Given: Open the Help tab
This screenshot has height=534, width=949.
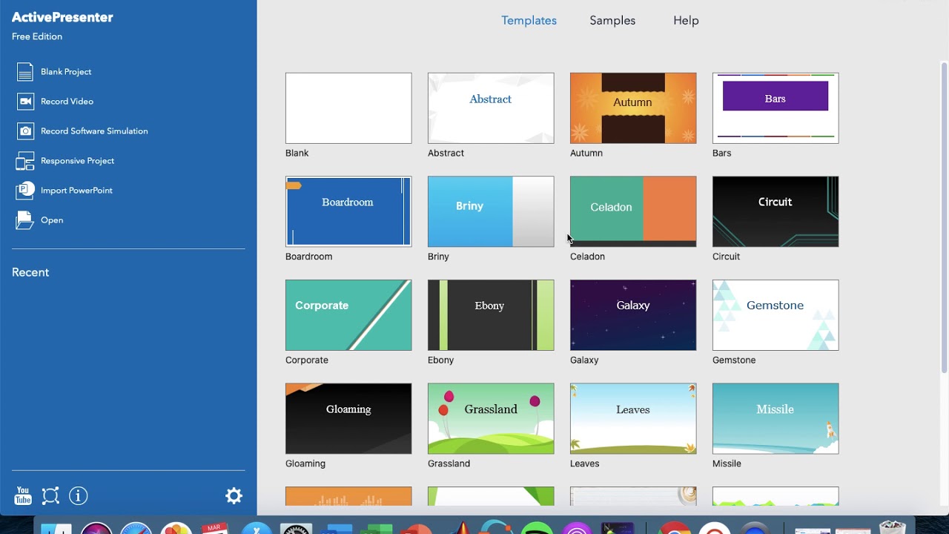Looking at the screenshot, I should pyautogui.click(x=686, y=21).
